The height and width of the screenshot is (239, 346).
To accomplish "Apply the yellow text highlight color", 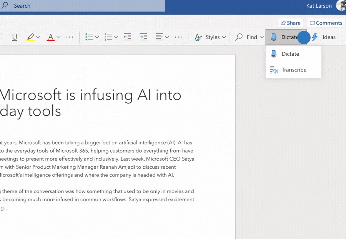I will (x=30, y=37).
